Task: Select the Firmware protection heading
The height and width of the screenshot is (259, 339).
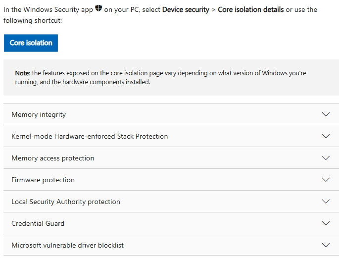Action: 43,180
